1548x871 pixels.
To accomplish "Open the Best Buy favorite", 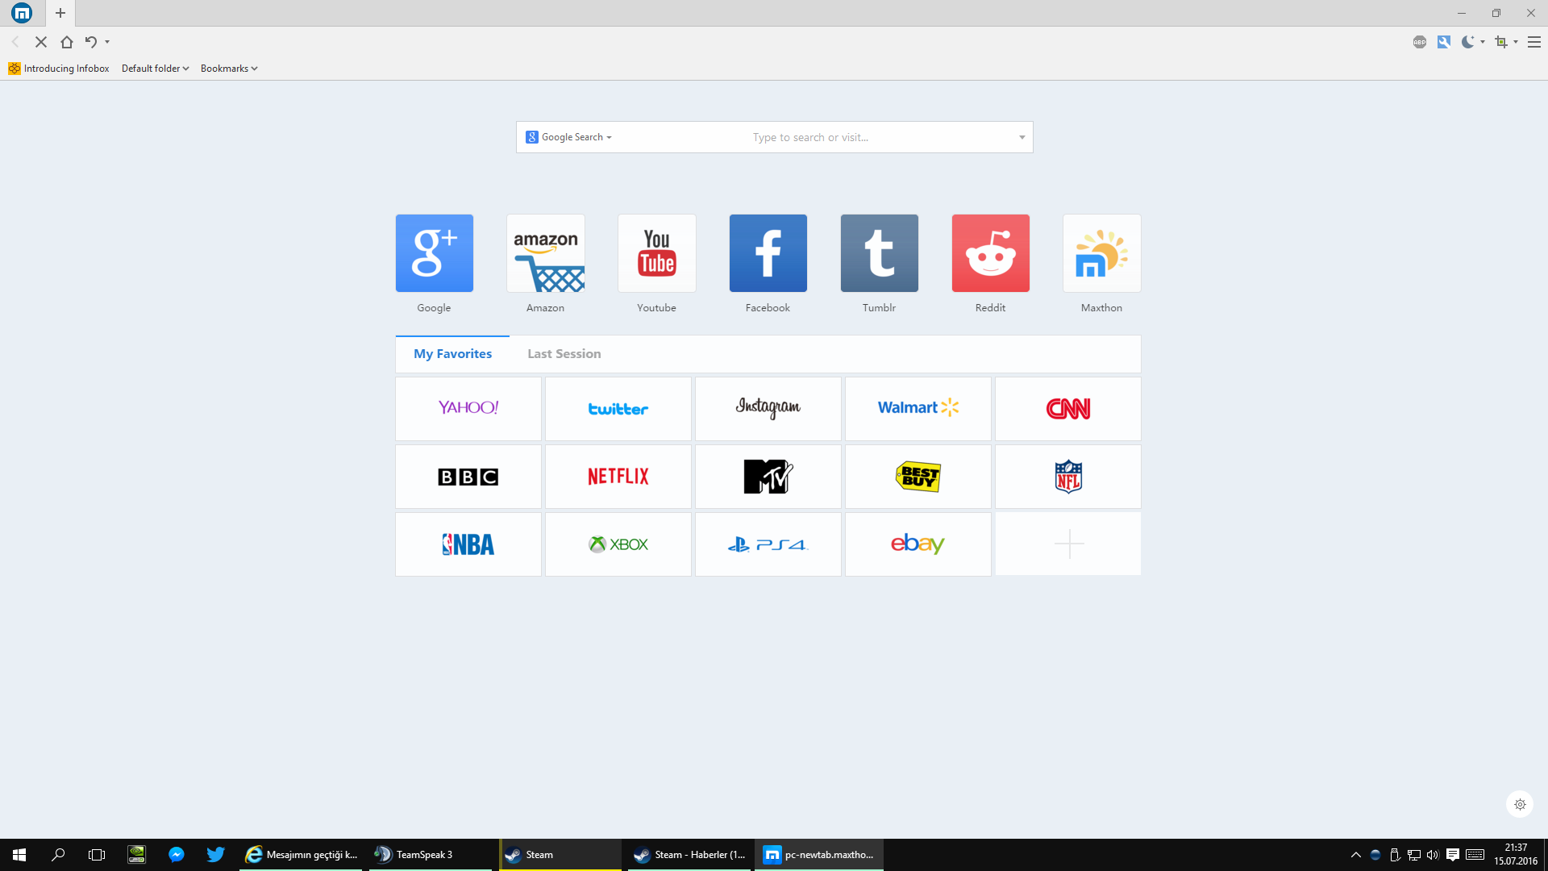I will [918, 477].
